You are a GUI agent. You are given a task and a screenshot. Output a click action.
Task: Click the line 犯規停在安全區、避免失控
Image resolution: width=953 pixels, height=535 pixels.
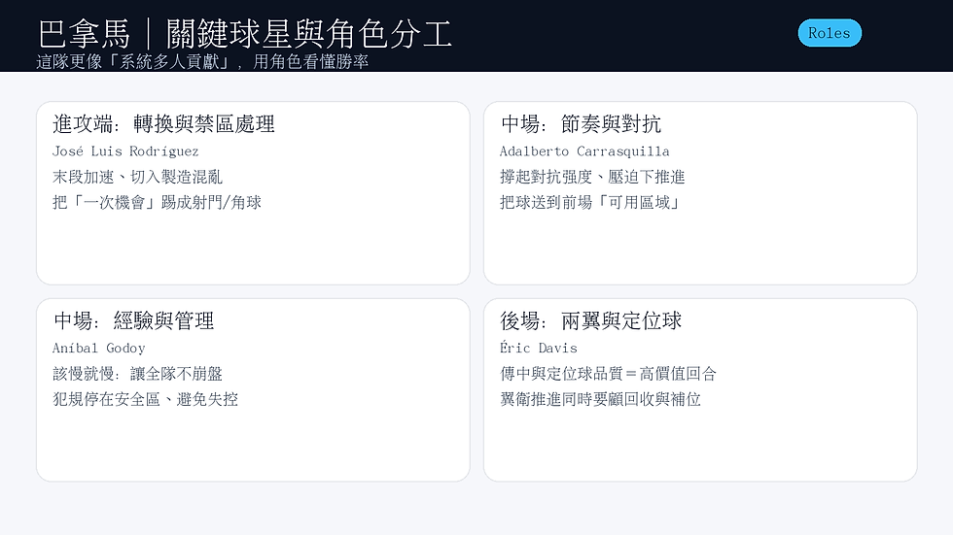(145, 399)
